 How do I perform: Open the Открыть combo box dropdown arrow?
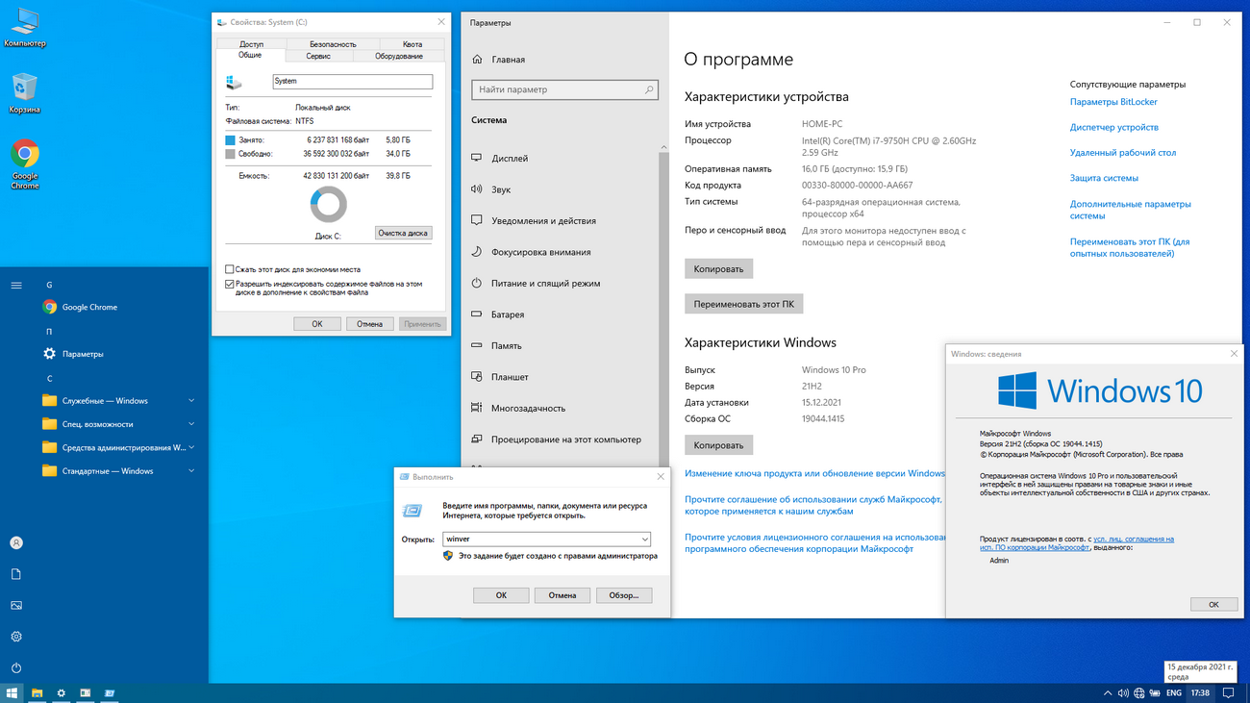644,540
